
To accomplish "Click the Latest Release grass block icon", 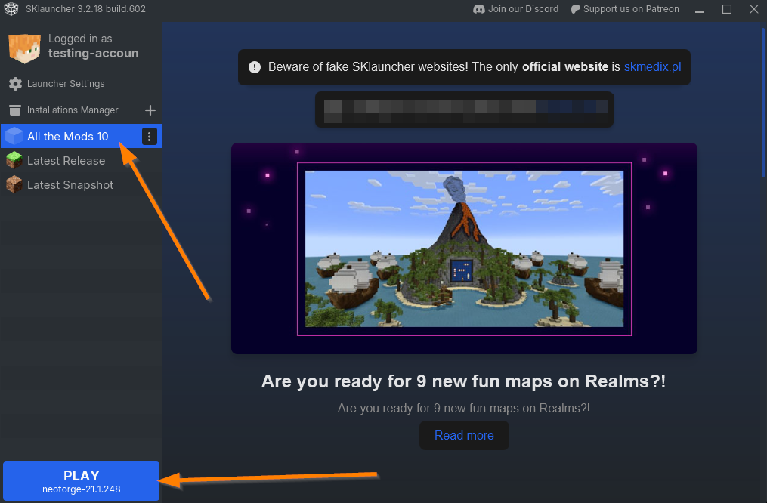I will (14, 160).
